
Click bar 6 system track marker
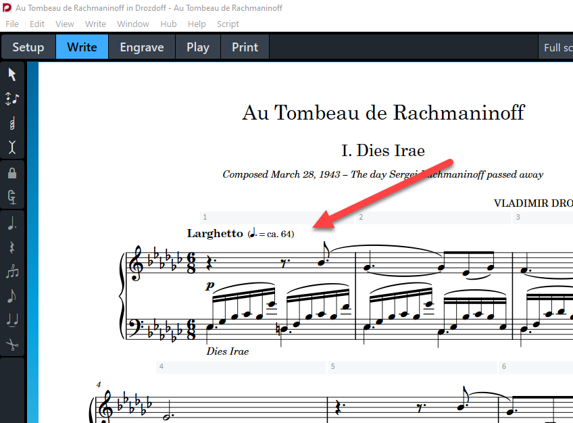(x=536, y=367)
